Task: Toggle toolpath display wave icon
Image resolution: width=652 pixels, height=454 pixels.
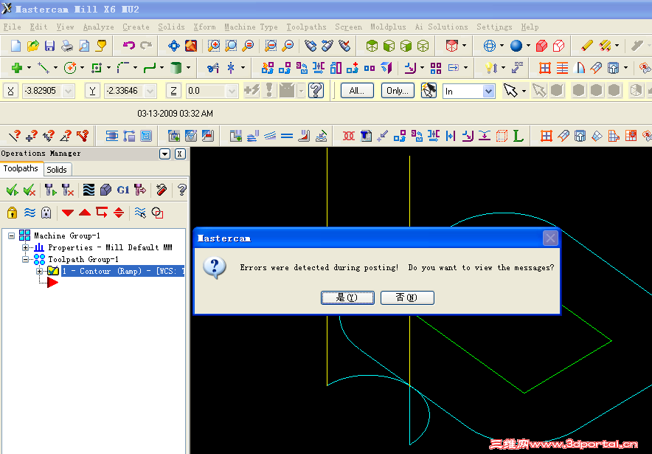Action: coord(30,213)
